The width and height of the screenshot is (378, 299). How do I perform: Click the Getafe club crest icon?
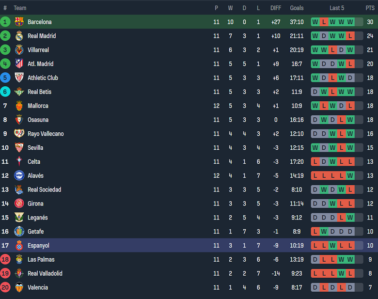point(19,232)
